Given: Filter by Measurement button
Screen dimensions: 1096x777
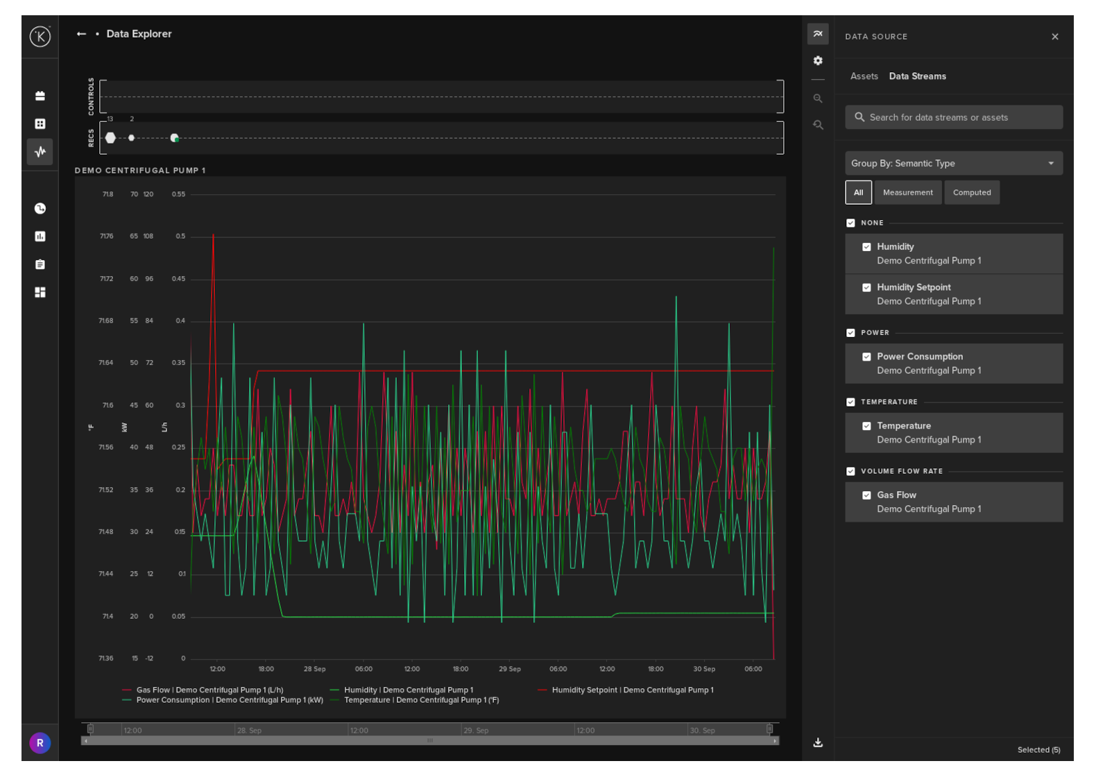Looking at the screenshot, I should [x=907, y=193].
